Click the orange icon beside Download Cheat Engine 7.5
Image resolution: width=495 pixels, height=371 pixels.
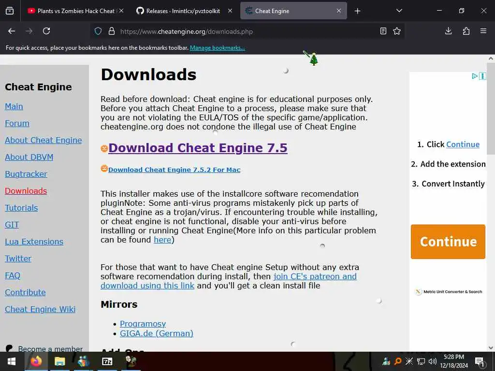(x=104, y=148)
